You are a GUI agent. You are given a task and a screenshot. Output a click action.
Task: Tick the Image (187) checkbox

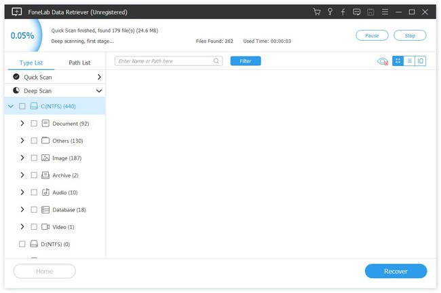coord(34,158)
